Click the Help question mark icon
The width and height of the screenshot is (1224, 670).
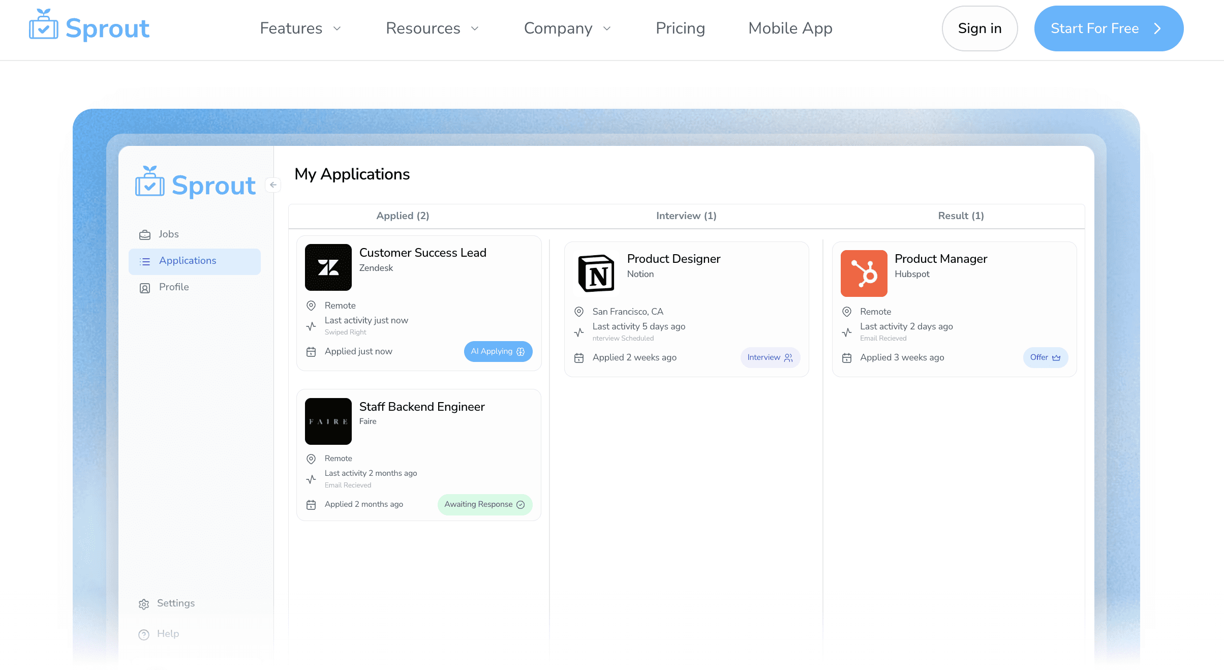tap(144, 634)
